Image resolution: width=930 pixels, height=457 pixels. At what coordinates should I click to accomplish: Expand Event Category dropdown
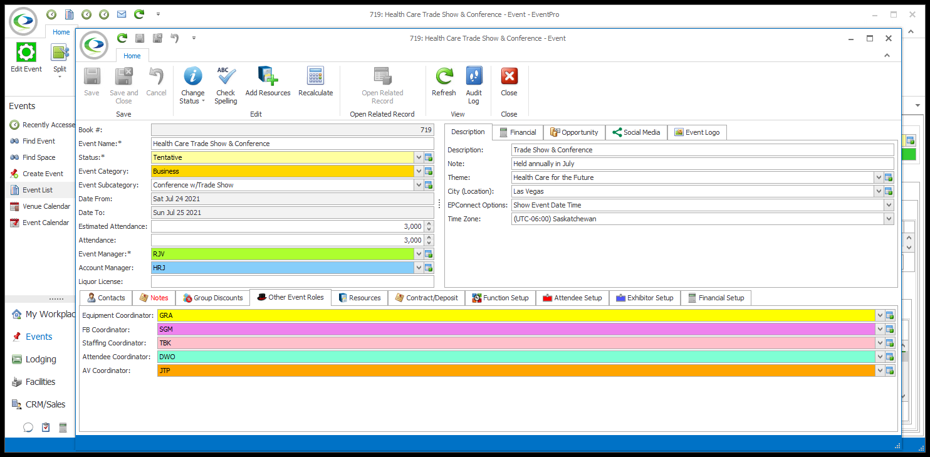(418, 171)
